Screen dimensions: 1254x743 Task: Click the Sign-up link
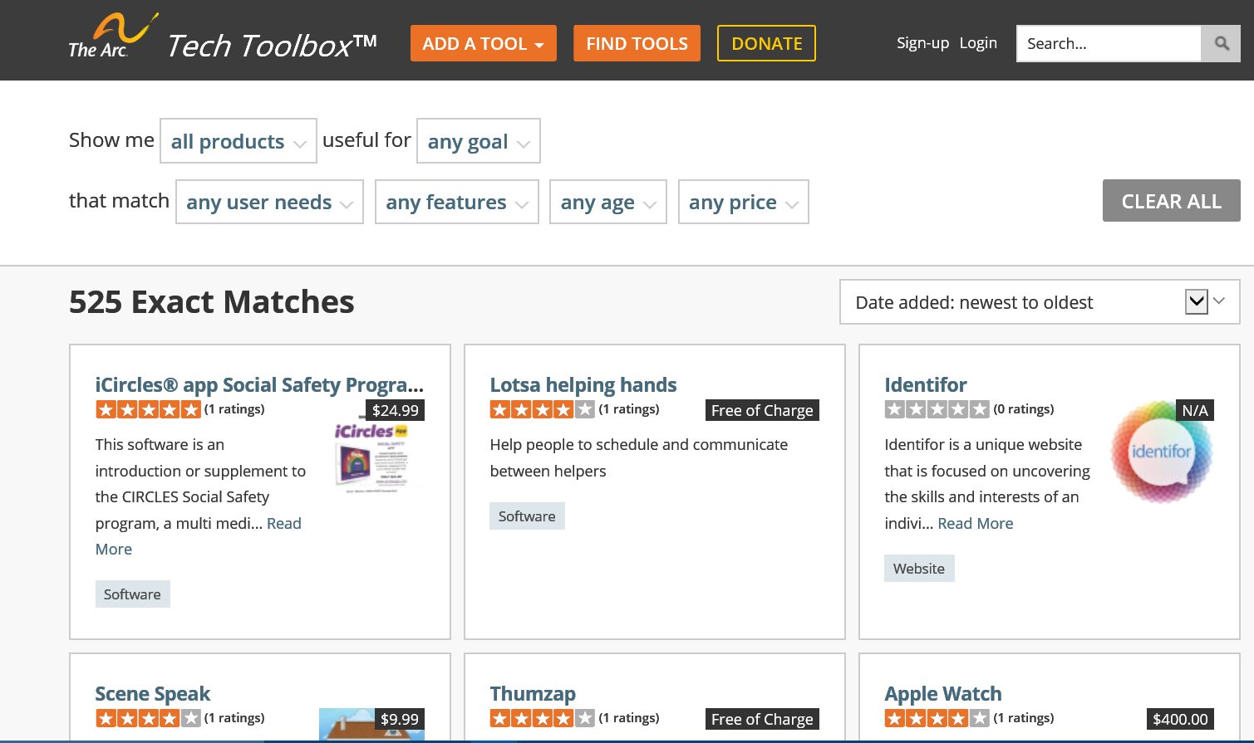click(922, 43)
